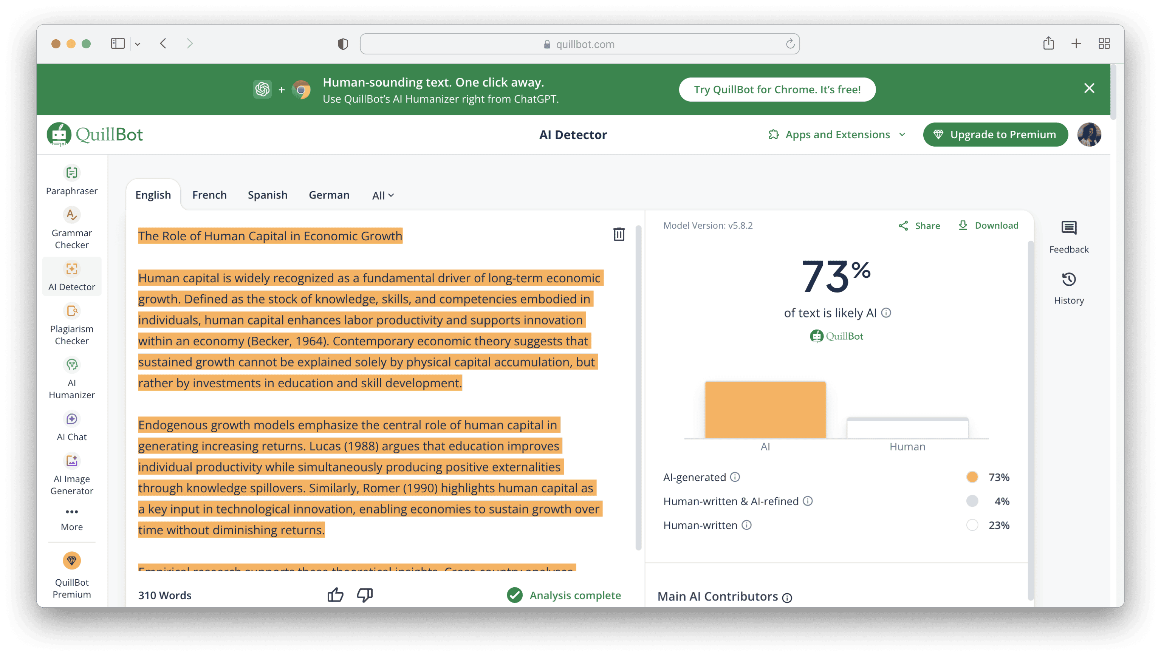Click the quillbot.com address bar
1161x656 pixels.
click(580, 44)
